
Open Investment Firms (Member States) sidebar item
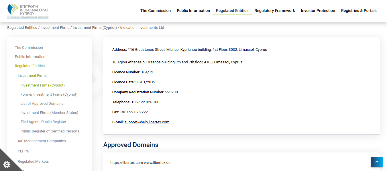click(x=49, y=113)
